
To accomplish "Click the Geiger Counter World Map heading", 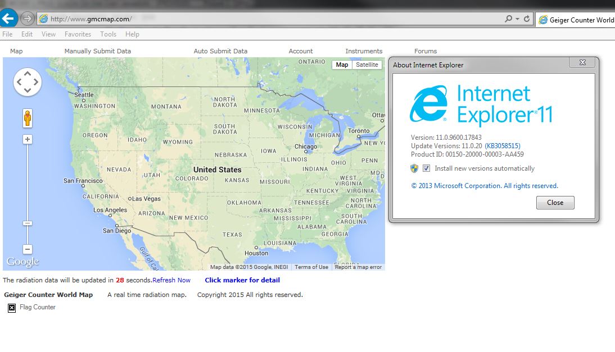I will [49, 295].
